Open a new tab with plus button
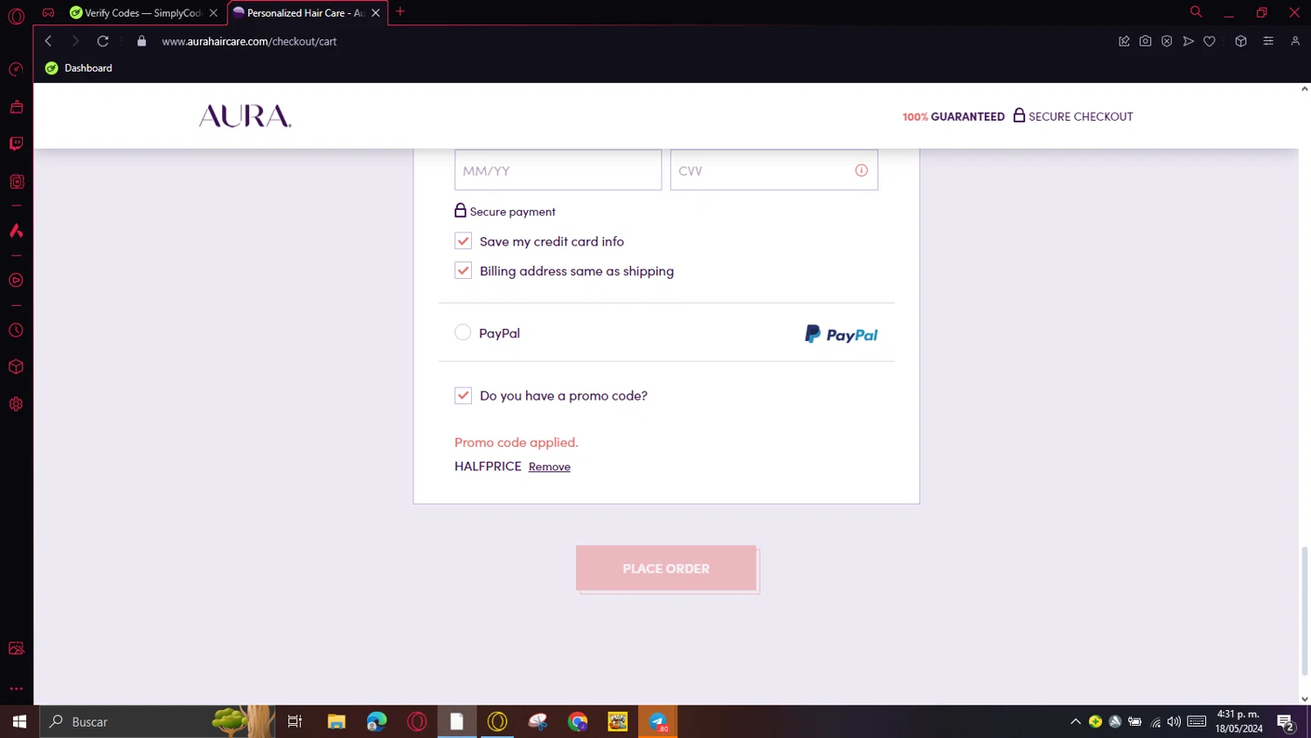This screenshot has height=738, width=1311. click(x=400, y=12)
